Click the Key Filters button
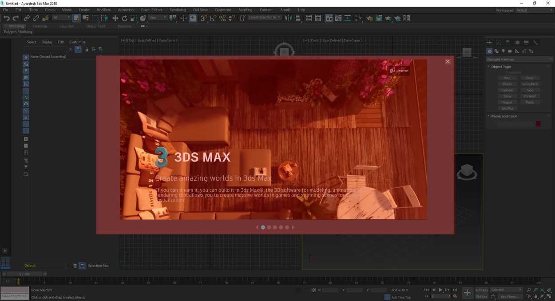 pyautogui.click(x=509, y=297)
